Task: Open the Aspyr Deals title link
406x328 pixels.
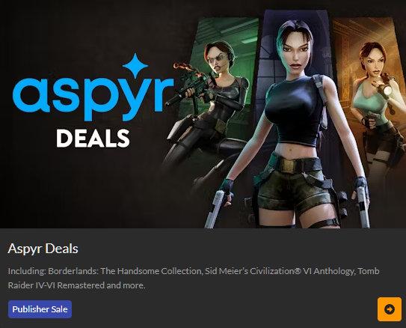Action: [x=43, y=249]
